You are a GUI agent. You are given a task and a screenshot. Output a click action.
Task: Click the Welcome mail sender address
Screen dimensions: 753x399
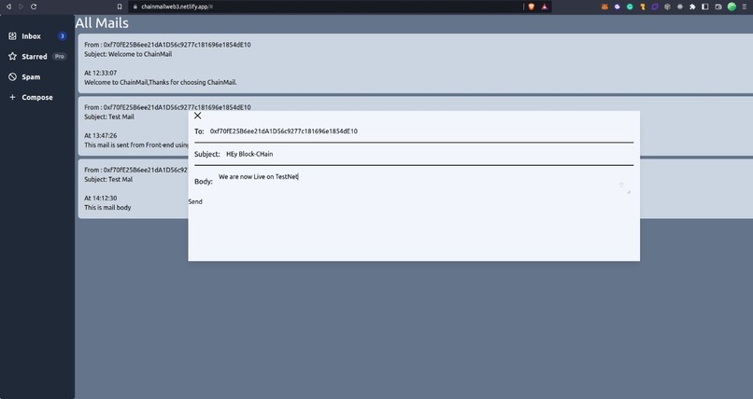pos(177,45)
